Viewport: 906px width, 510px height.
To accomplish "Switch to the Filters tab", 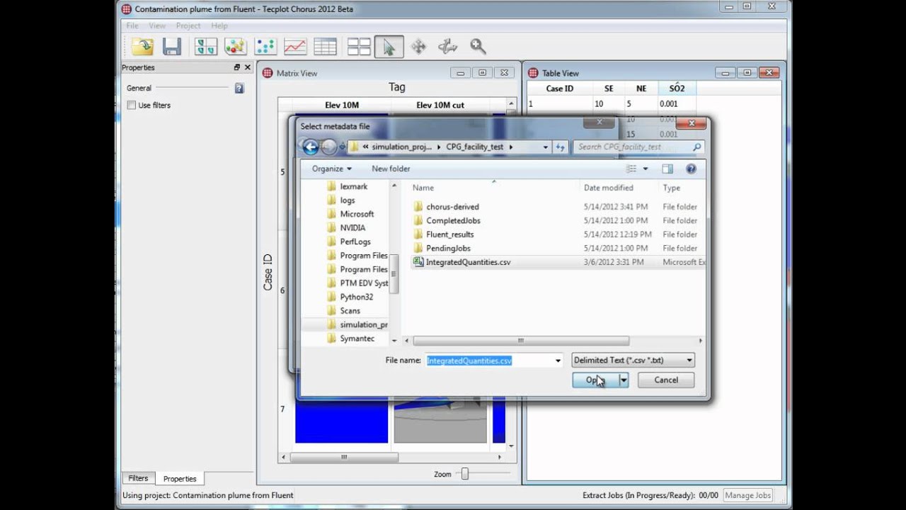I will point(138,478).
